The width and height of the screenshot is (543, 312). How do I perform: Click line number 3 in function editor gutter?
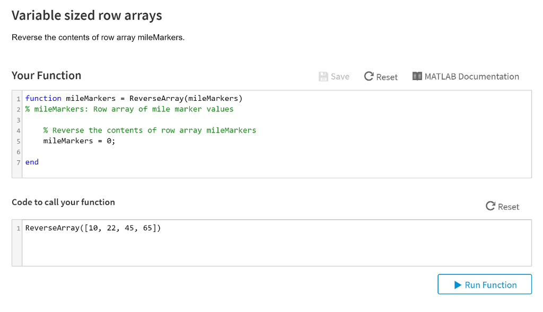(18, 120)
